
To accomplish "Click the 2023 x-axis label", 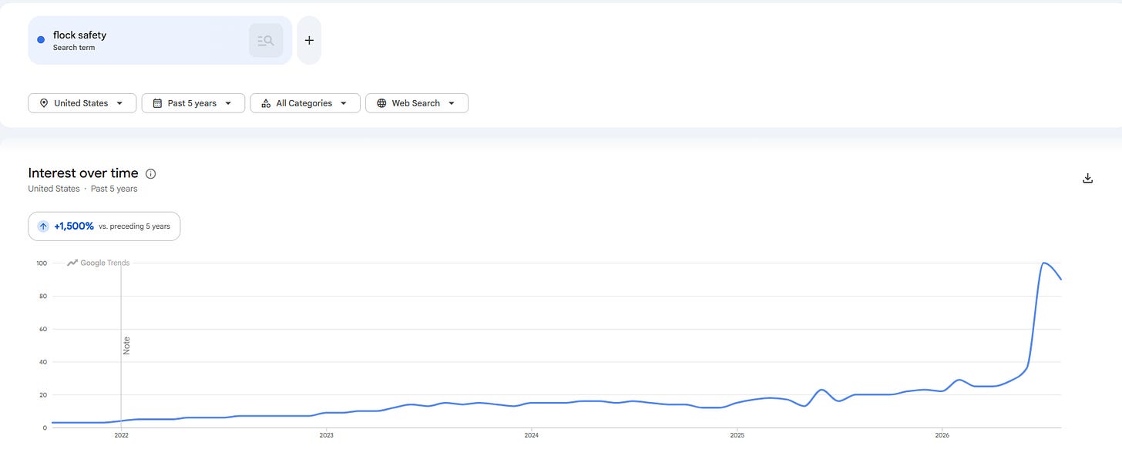I will (x=326, y=435).
